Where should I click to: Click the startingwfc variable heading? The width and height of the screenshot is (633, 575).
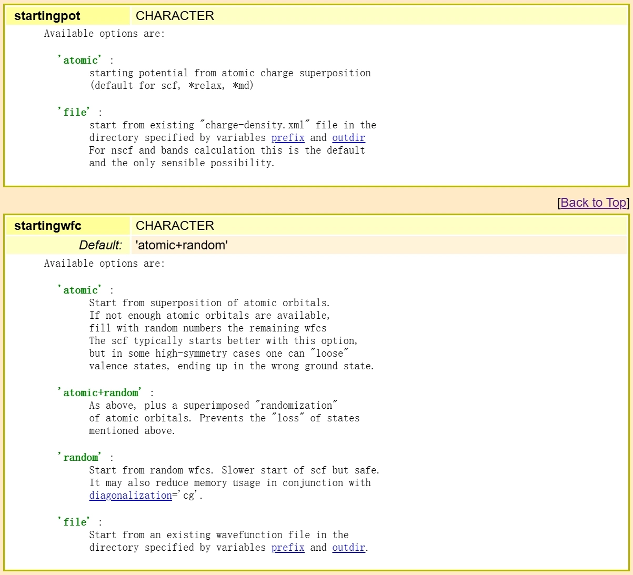pyautogui.click(x=48, y=226)
